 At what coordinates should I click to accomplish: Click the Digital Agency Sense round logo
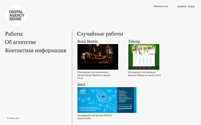16,15
